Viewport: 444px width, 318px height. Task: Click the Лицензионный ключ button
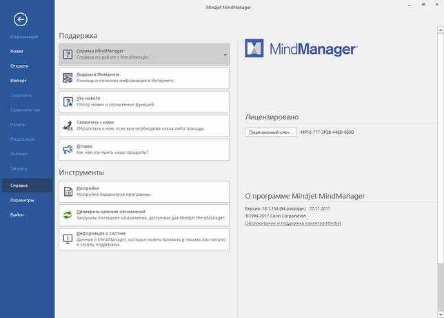271,132
